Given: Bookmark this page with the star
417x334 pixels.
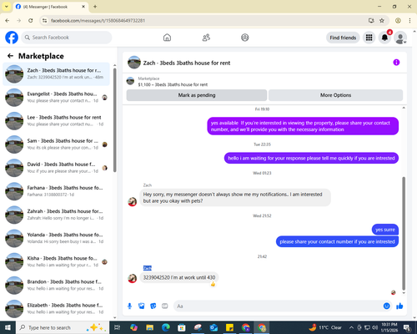Looking at the screenshot, I should click(382, 21).
